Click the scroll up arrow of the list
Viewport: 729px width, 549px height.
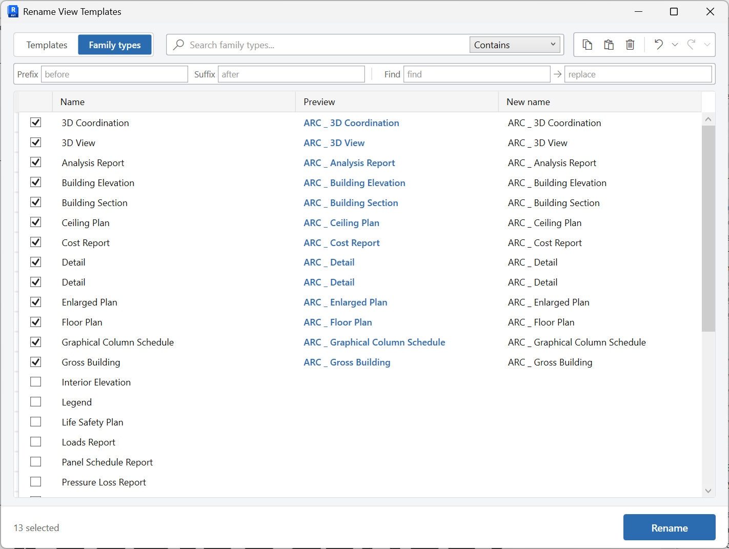[708, 119]
